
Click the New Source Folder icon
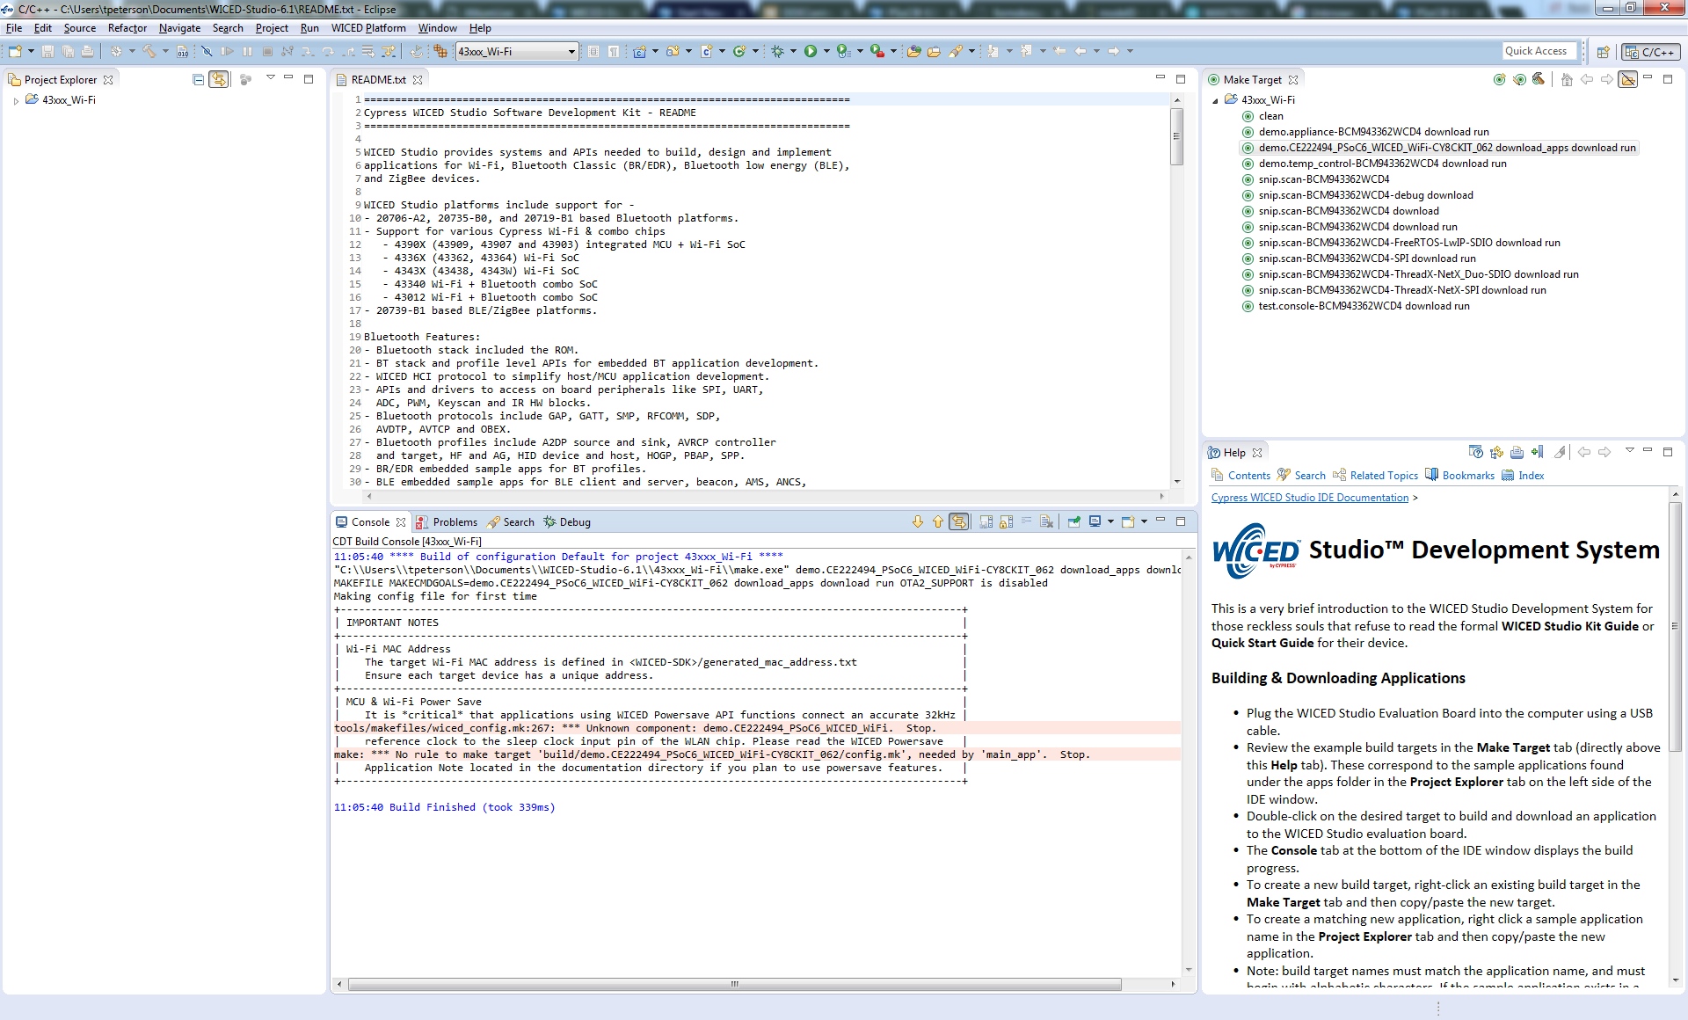point(673,52)
